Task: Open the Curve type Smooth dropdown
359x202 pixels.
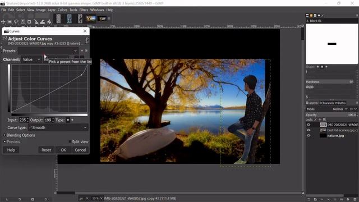Action: (x=58, y=127)
